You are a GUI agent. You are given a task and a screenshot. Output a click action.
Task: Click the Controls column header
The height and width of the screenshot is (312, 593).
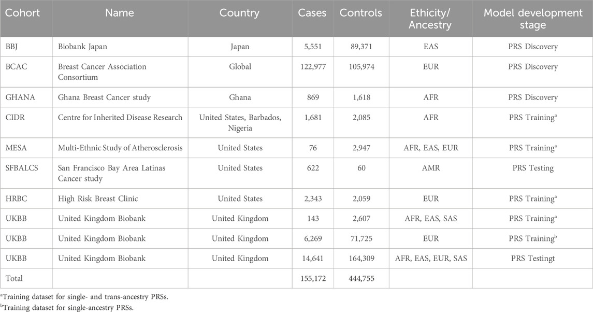click(361, 13)
